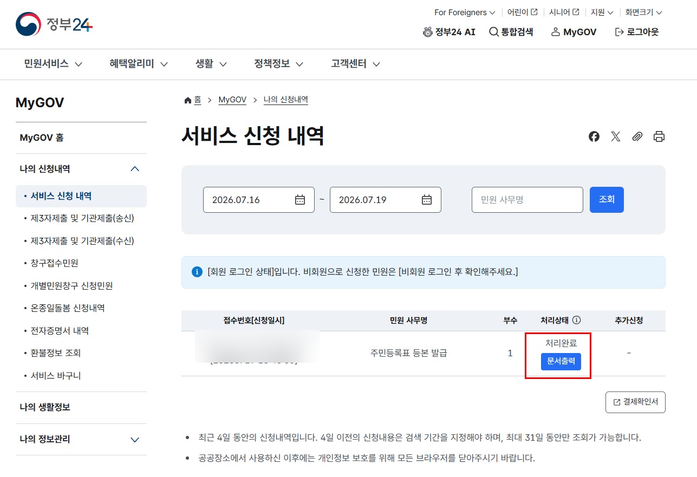The image size is (697, 477).
Task: Open 온종일돌봄 신청내역
Action: 68,308
